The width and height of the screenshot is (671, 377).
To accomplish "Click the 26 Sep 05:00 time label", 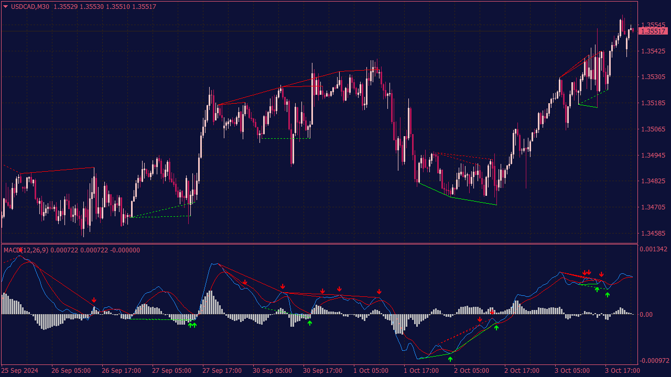I will coord(72,371).
